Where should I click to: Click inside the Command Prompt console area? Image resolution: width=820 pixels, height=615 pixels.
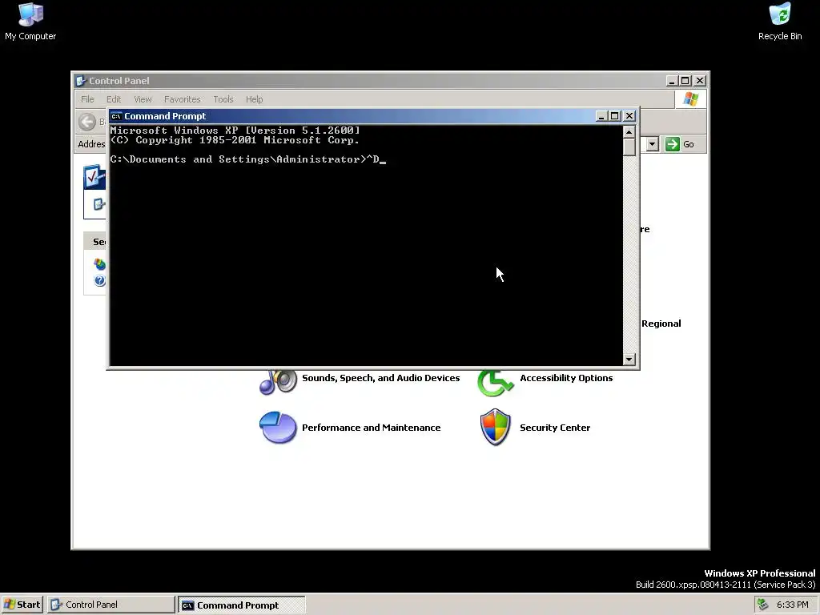pyautogui.click(x=366, y=246)
